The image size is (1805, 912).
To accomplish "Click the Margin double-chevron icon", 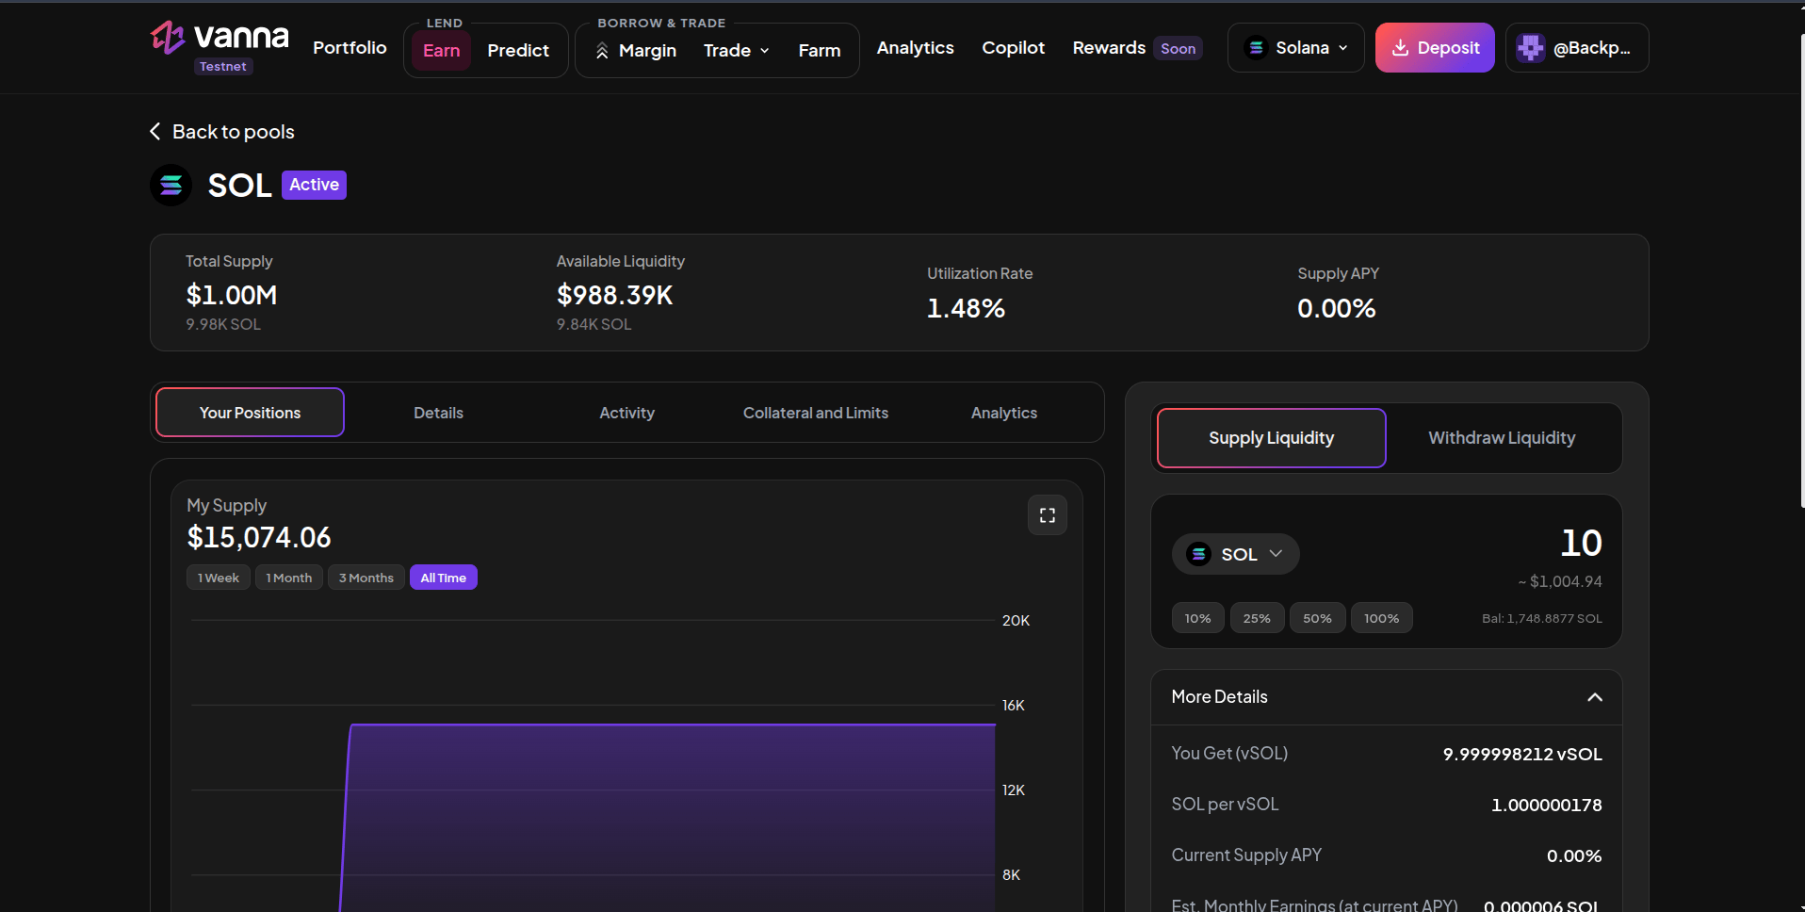I will pyautogui.click(x=602, y=51).
